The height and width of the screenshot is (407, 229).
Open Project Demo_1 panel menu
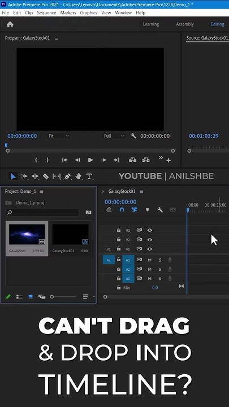coord(41,192)
